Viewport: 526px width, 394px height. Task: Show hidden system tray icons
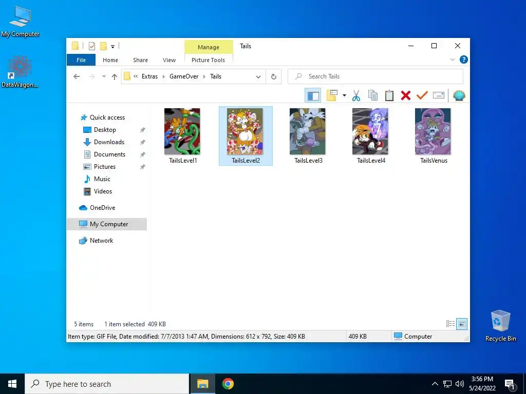pos(435,384)
